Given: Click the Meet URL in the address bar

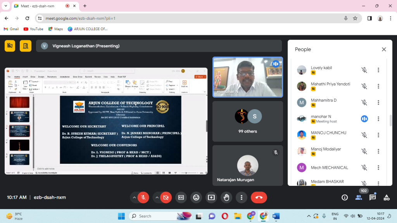Looking at the screenshot, I should [x=81, y=18].
